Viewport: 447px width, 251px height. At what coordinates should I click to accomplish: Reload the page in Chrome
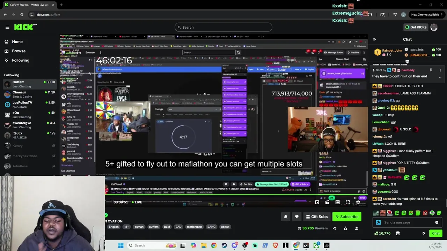click(x=22, y=15)
